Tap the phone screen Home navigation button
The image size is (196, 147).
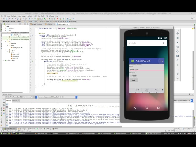click(x=147, y=108)
